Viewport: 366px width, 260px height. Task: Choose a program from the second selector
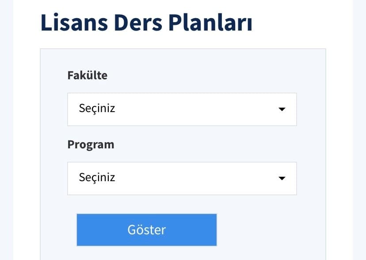click(x=181, y=178)
